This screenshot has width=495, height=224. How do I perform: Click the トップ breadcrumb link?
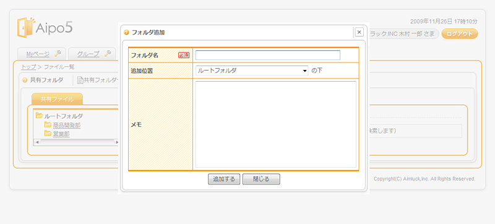tap(28, 67)
